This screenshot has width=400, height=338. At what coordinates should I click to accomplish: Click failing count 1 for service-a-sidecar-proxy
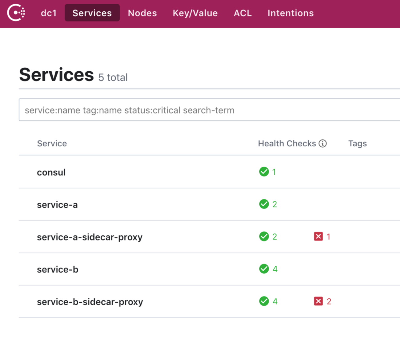328,237
